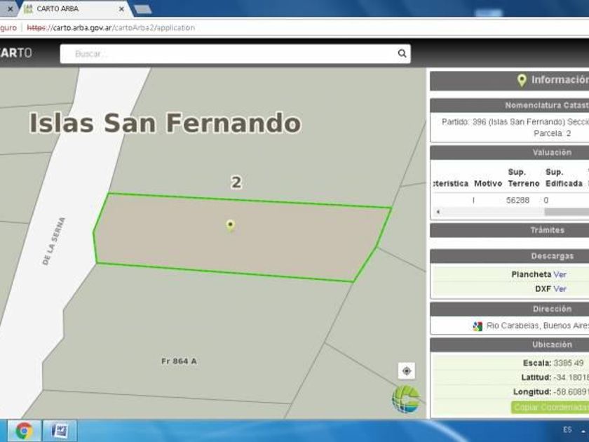Open Chrome from the taskbar

pos(24,430)
